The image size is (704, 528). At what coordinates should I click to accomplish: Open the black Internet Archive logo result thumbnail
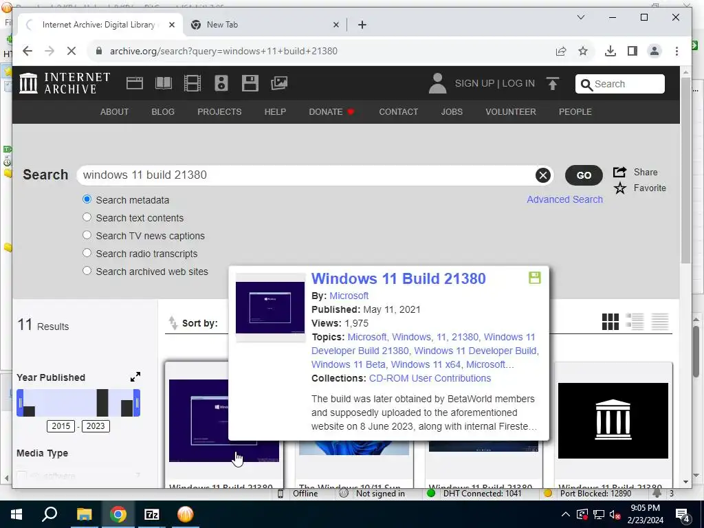[613, 420]
